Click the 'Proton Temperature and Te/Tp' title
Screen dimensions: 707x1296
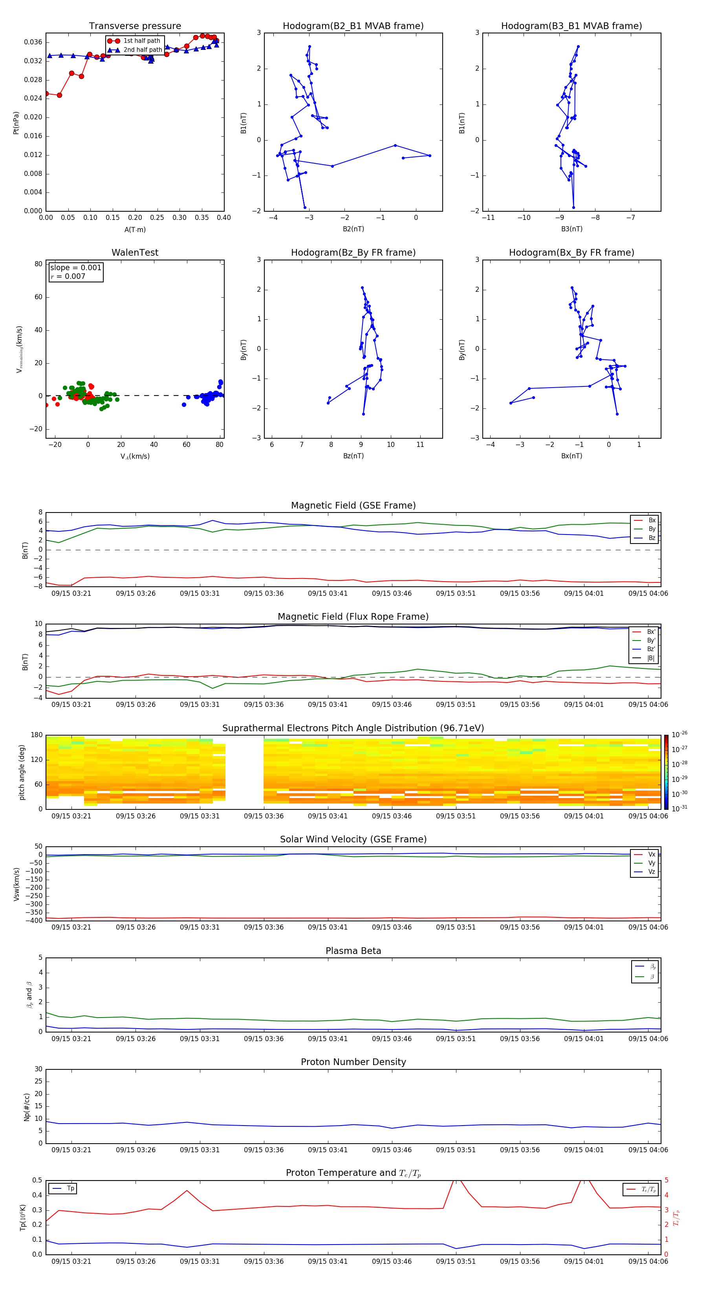(353, 1173)
